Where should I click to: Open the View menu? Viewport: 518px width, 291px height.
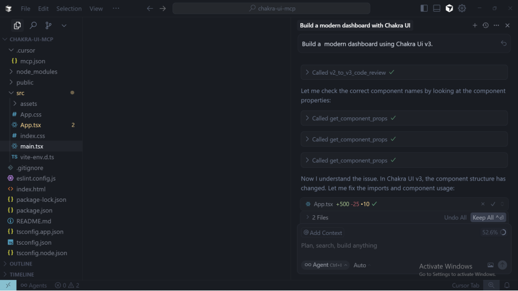pos(96,9)
